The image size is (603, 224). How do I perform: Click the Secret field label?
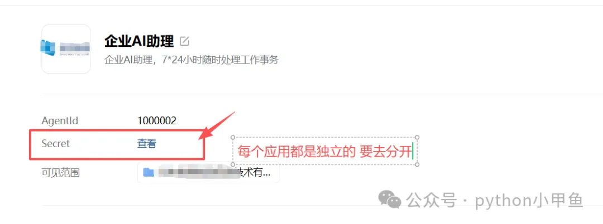point(56,144)
